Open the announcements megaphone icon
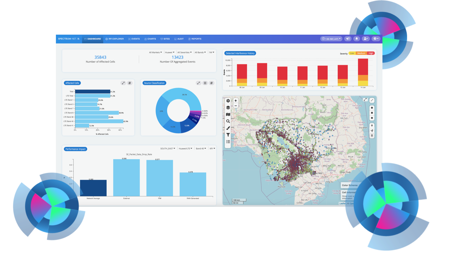Image resolution: width=449 pixels, height=268 pixels. point(348,39)
